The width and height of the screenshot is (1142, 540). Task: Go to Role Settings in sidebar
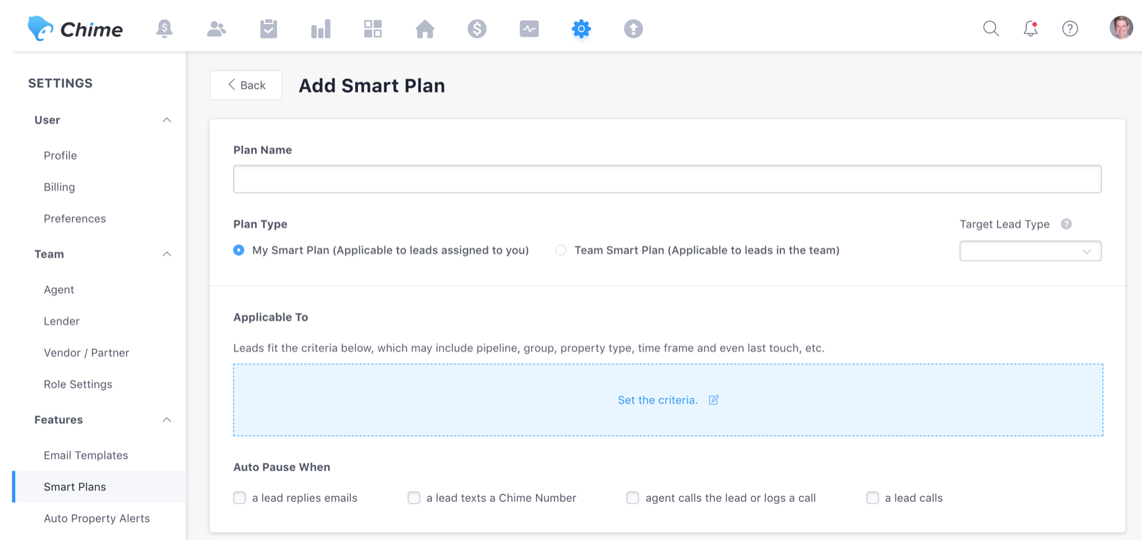coord(78,384)
